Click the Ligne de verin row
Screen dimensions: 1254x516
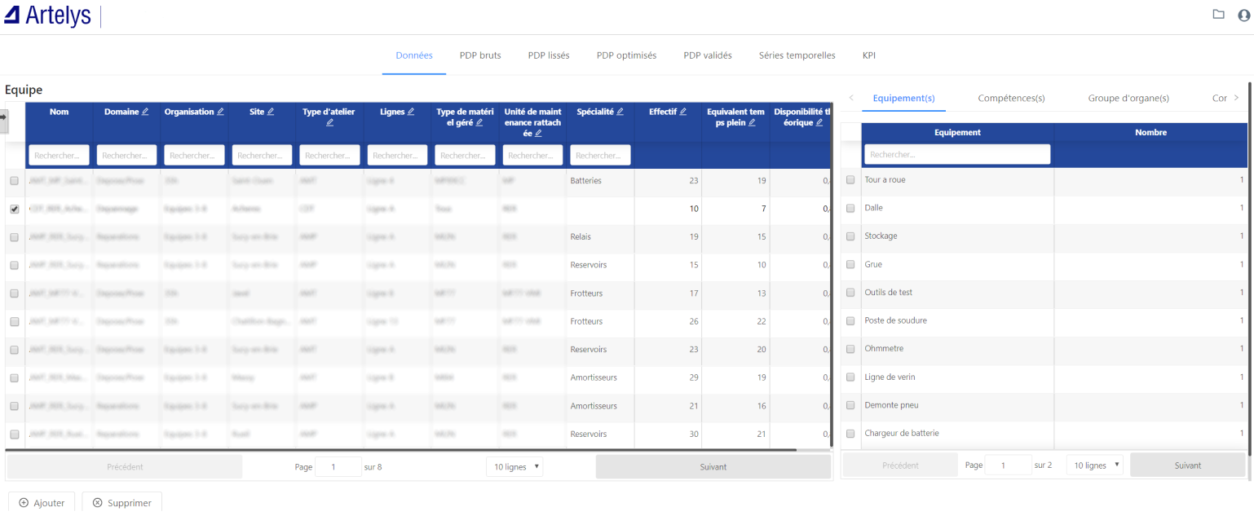click(1044, 377)
